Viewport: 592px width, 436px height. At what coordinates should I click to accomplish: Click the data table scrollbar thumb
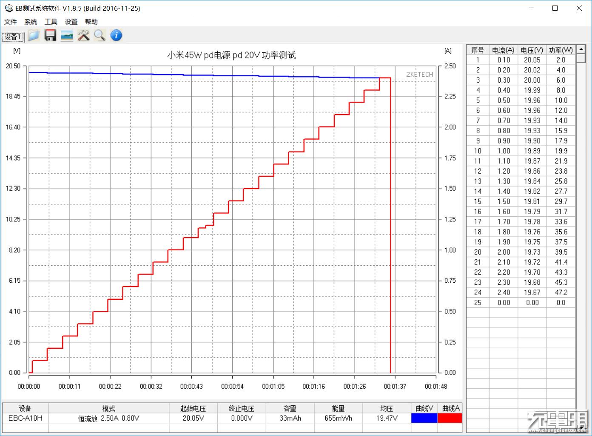(x=581, y=58)
